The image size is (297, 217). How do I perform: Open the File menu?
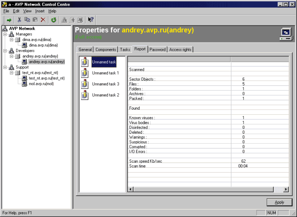click(x=6, y=11)
